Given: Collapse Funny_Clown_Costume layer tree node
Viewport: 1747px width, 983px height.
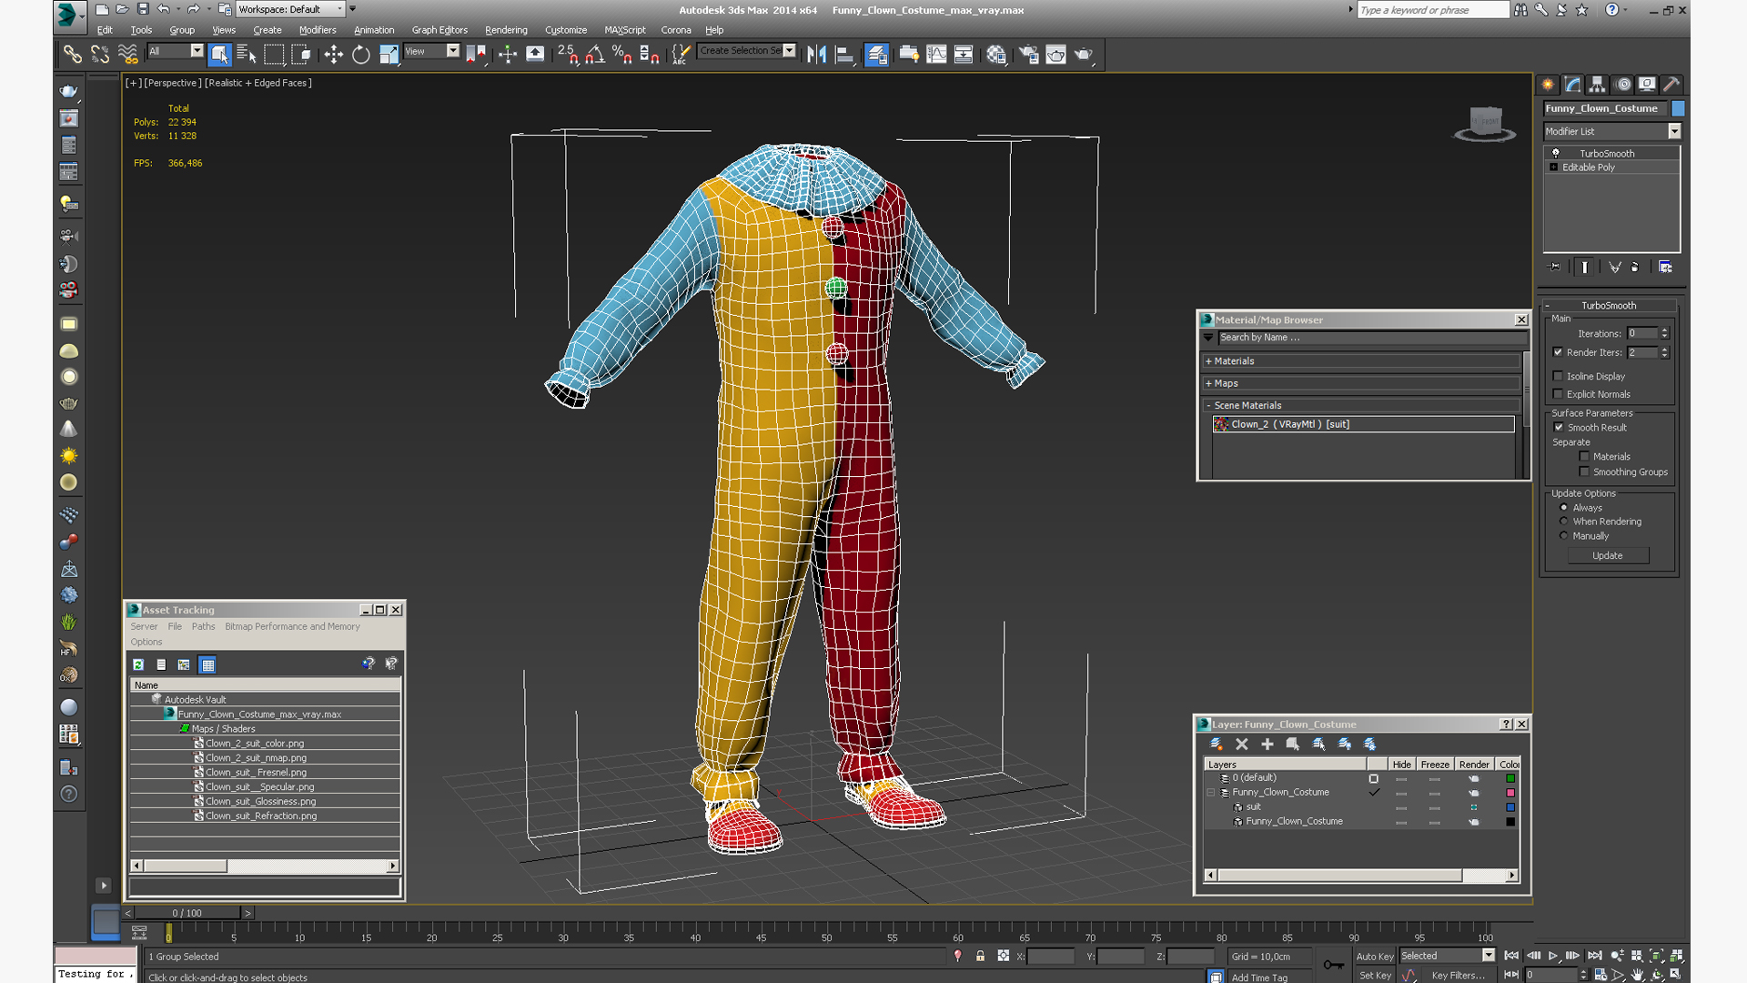Looking at the screenshot, I should (x=1211, y=793).
